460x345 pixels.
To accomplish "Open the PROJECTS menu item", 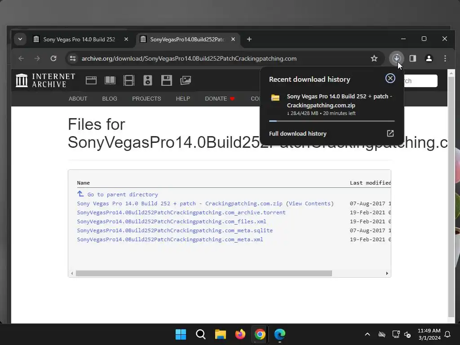I will (x=146, y=98).
